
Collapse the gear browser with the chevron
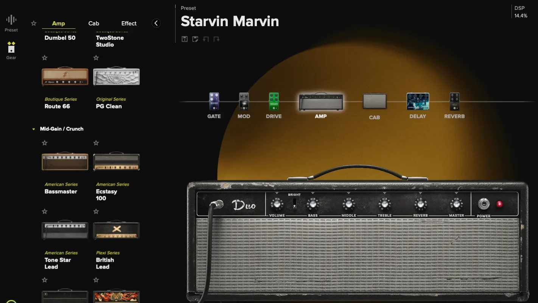(156, 23)
